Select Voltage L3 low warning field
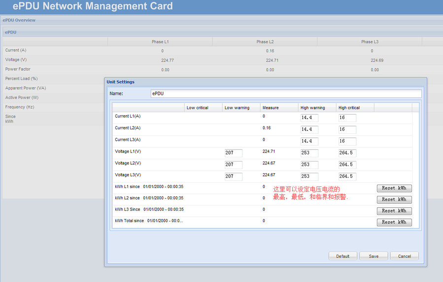This screenshot has width=443, height=282. [x=234, y=176]
